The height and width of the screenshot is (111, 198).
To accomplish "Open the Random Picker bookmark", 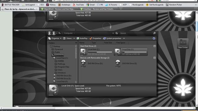I will point(174,5).
